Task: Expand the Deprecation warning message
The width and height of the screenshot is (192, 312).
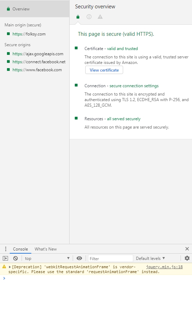Action: point(10,267)
